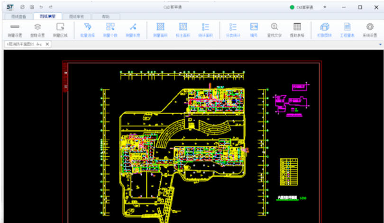The width and height of the screenshot is (384, 223).
Task: Click the ST application logo
Action: point(10,7)
